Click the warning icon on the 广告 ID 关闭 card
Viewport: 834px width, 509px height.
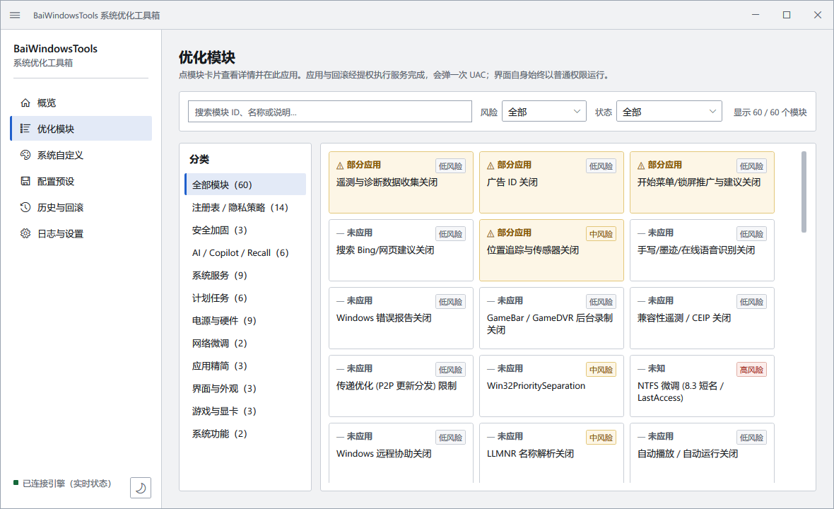[491, 165]
